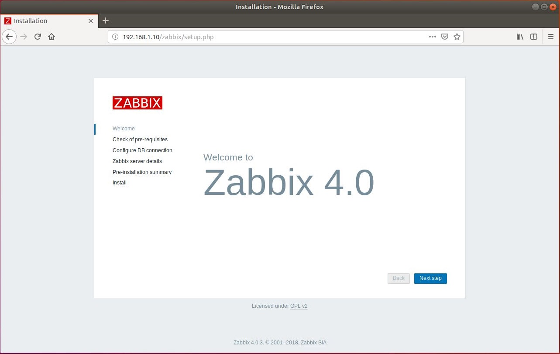Show site information for the address
560x354 pixels.
point(115,37)
